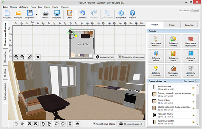The image size is (202, 129).
Task: Click Добавить мебель button
Action: [x=156, y=56]
